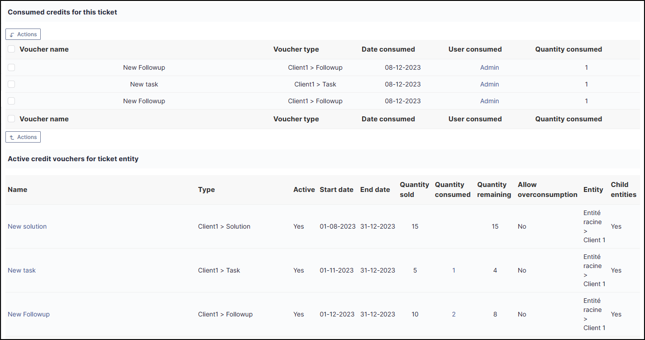Image resolution: width=645 pixels, height=340 pixels.
Task: Select the second New Followup row checkbox
Action: click(11, 101)
